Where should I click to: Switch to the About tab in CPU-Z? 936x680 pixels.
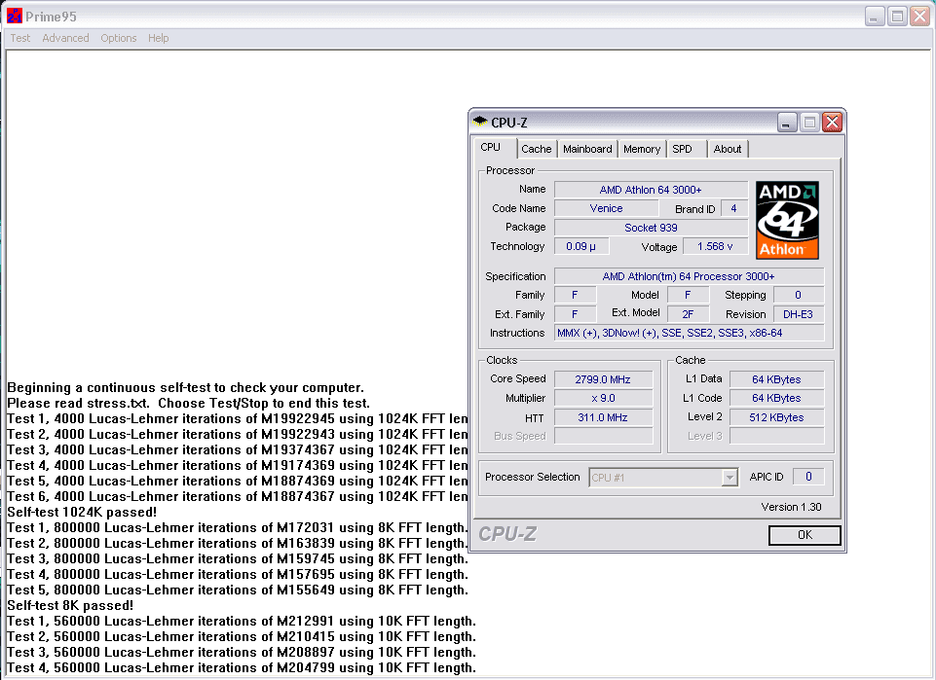point(727,149)
